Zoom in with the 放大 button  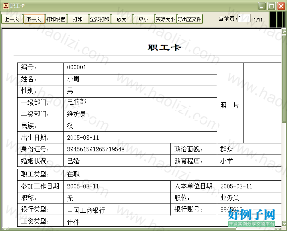pos(122,19)
